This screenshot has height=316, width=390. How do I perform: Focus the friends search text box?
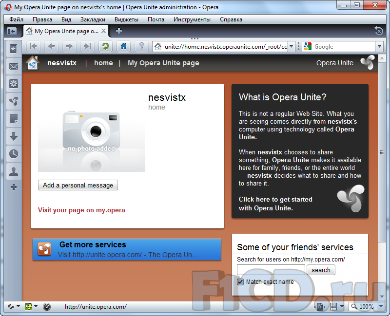point(271,270)
